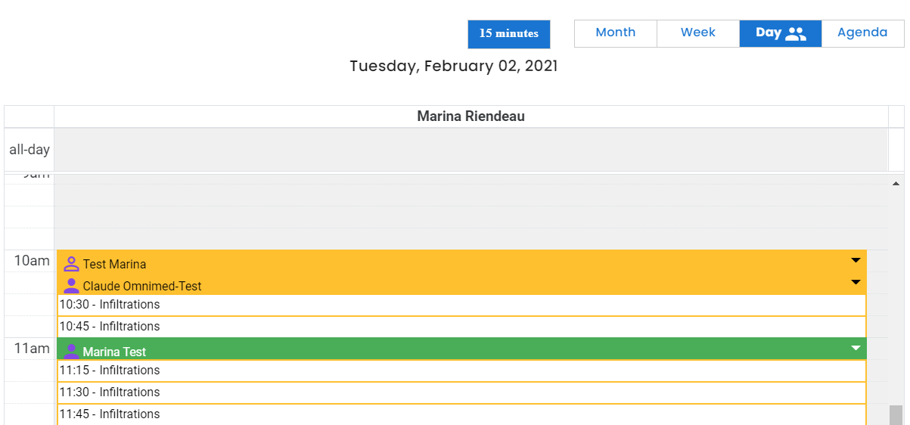Expand the Test Marina appointment dropdown arrow
Image resolution: width=910 pixels, height=425 pixels.
click(x=856, y=260)
